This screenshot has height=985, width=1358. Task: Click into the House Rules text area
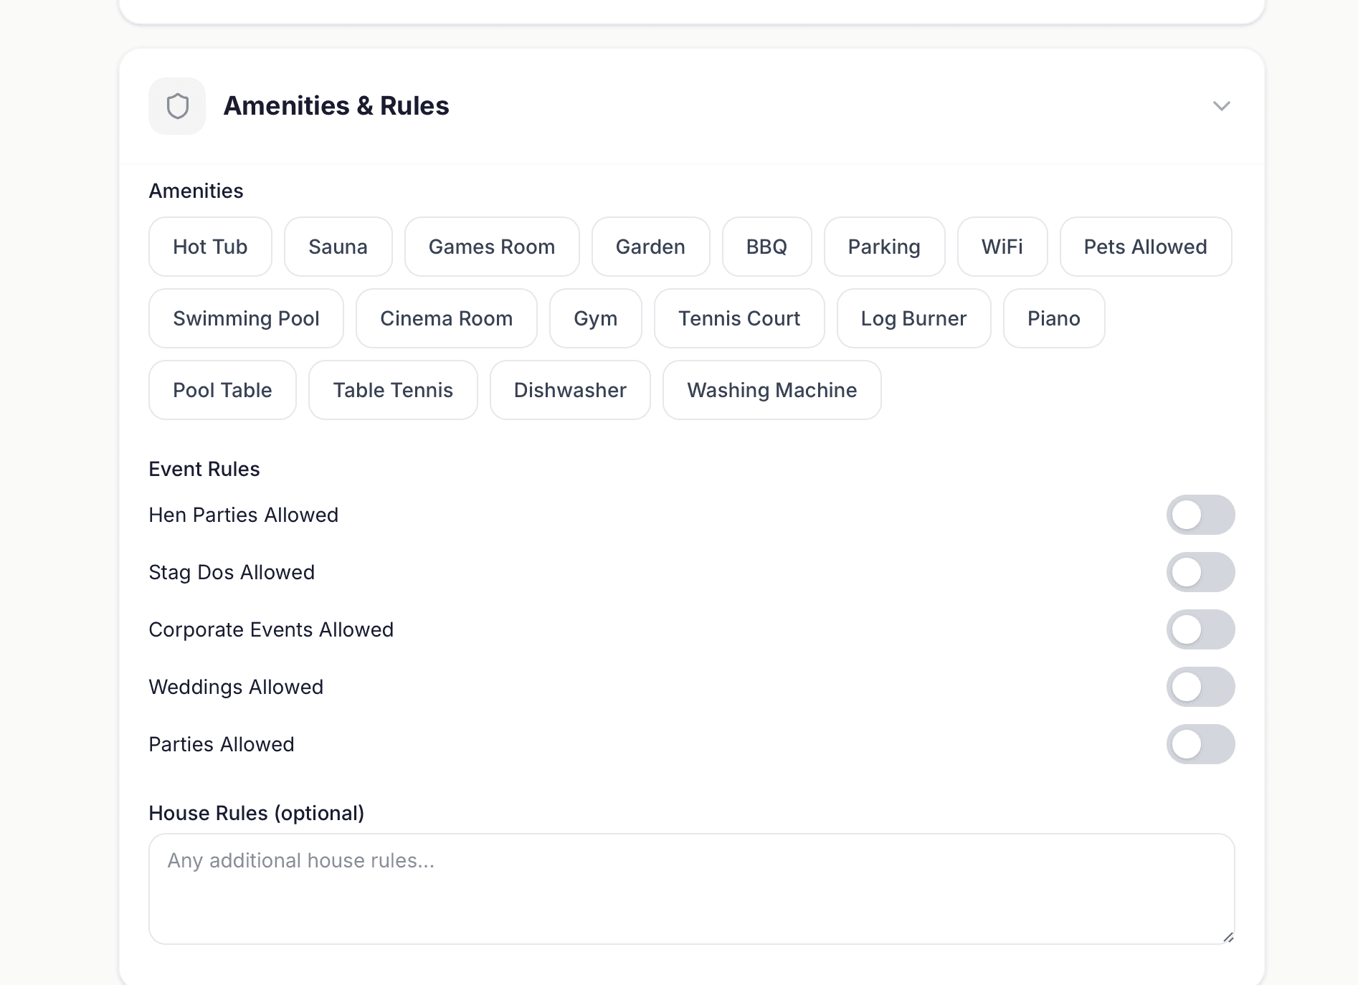tap(691, 888)
